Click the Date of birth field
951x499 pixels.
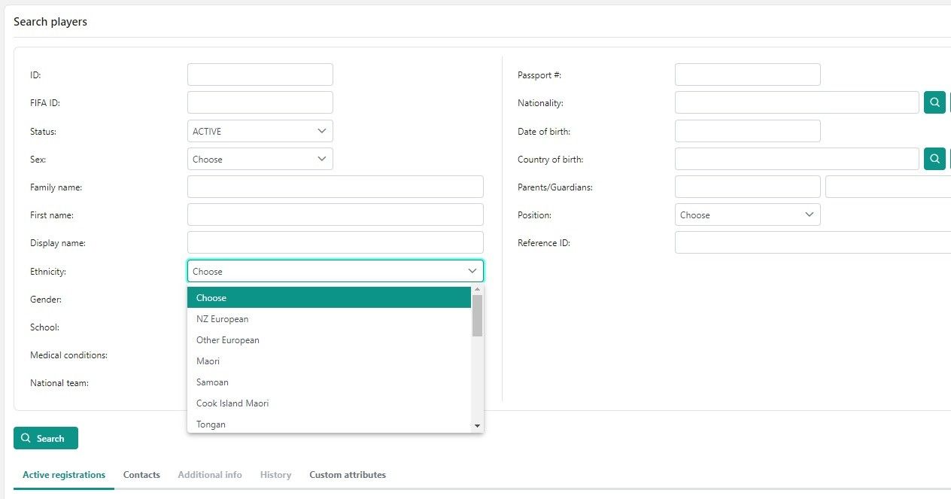click(x=747, y=131)
